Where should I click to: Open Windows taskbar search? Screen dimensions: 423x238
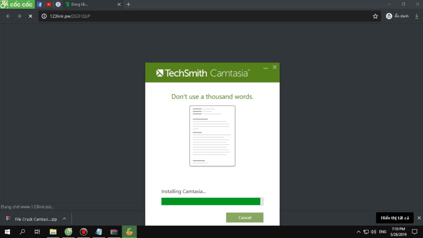[x=22, y=232]
